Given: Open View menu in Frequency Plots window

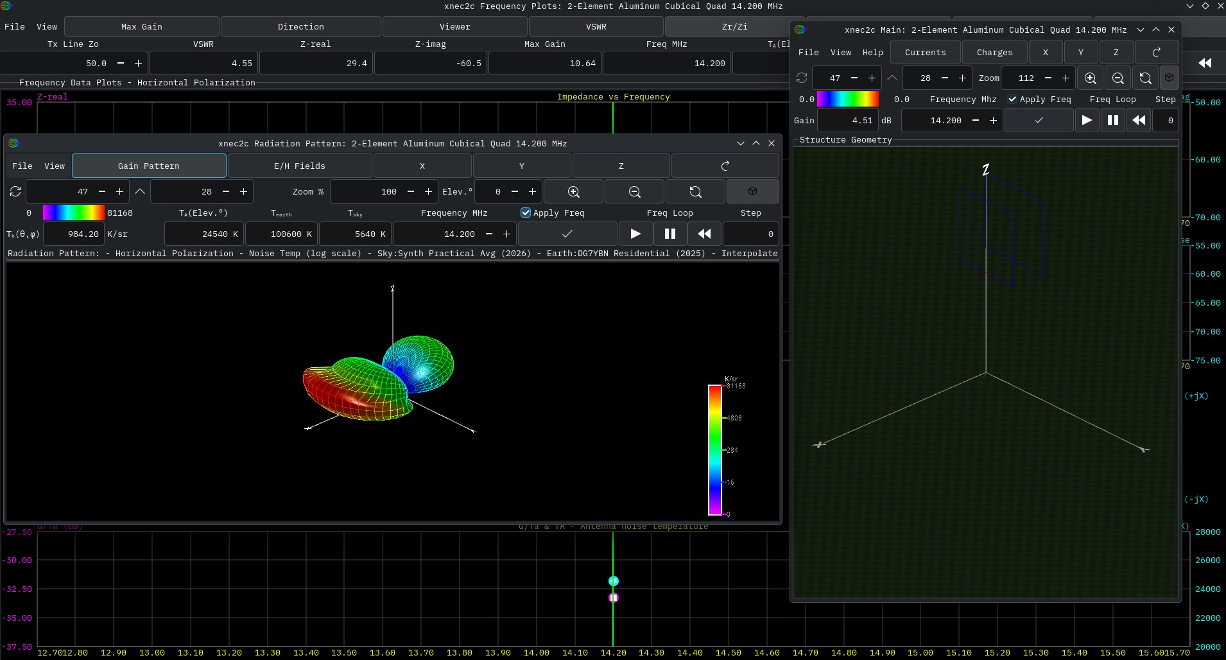Looking at the screenshot, I should [x=47, y=26].
